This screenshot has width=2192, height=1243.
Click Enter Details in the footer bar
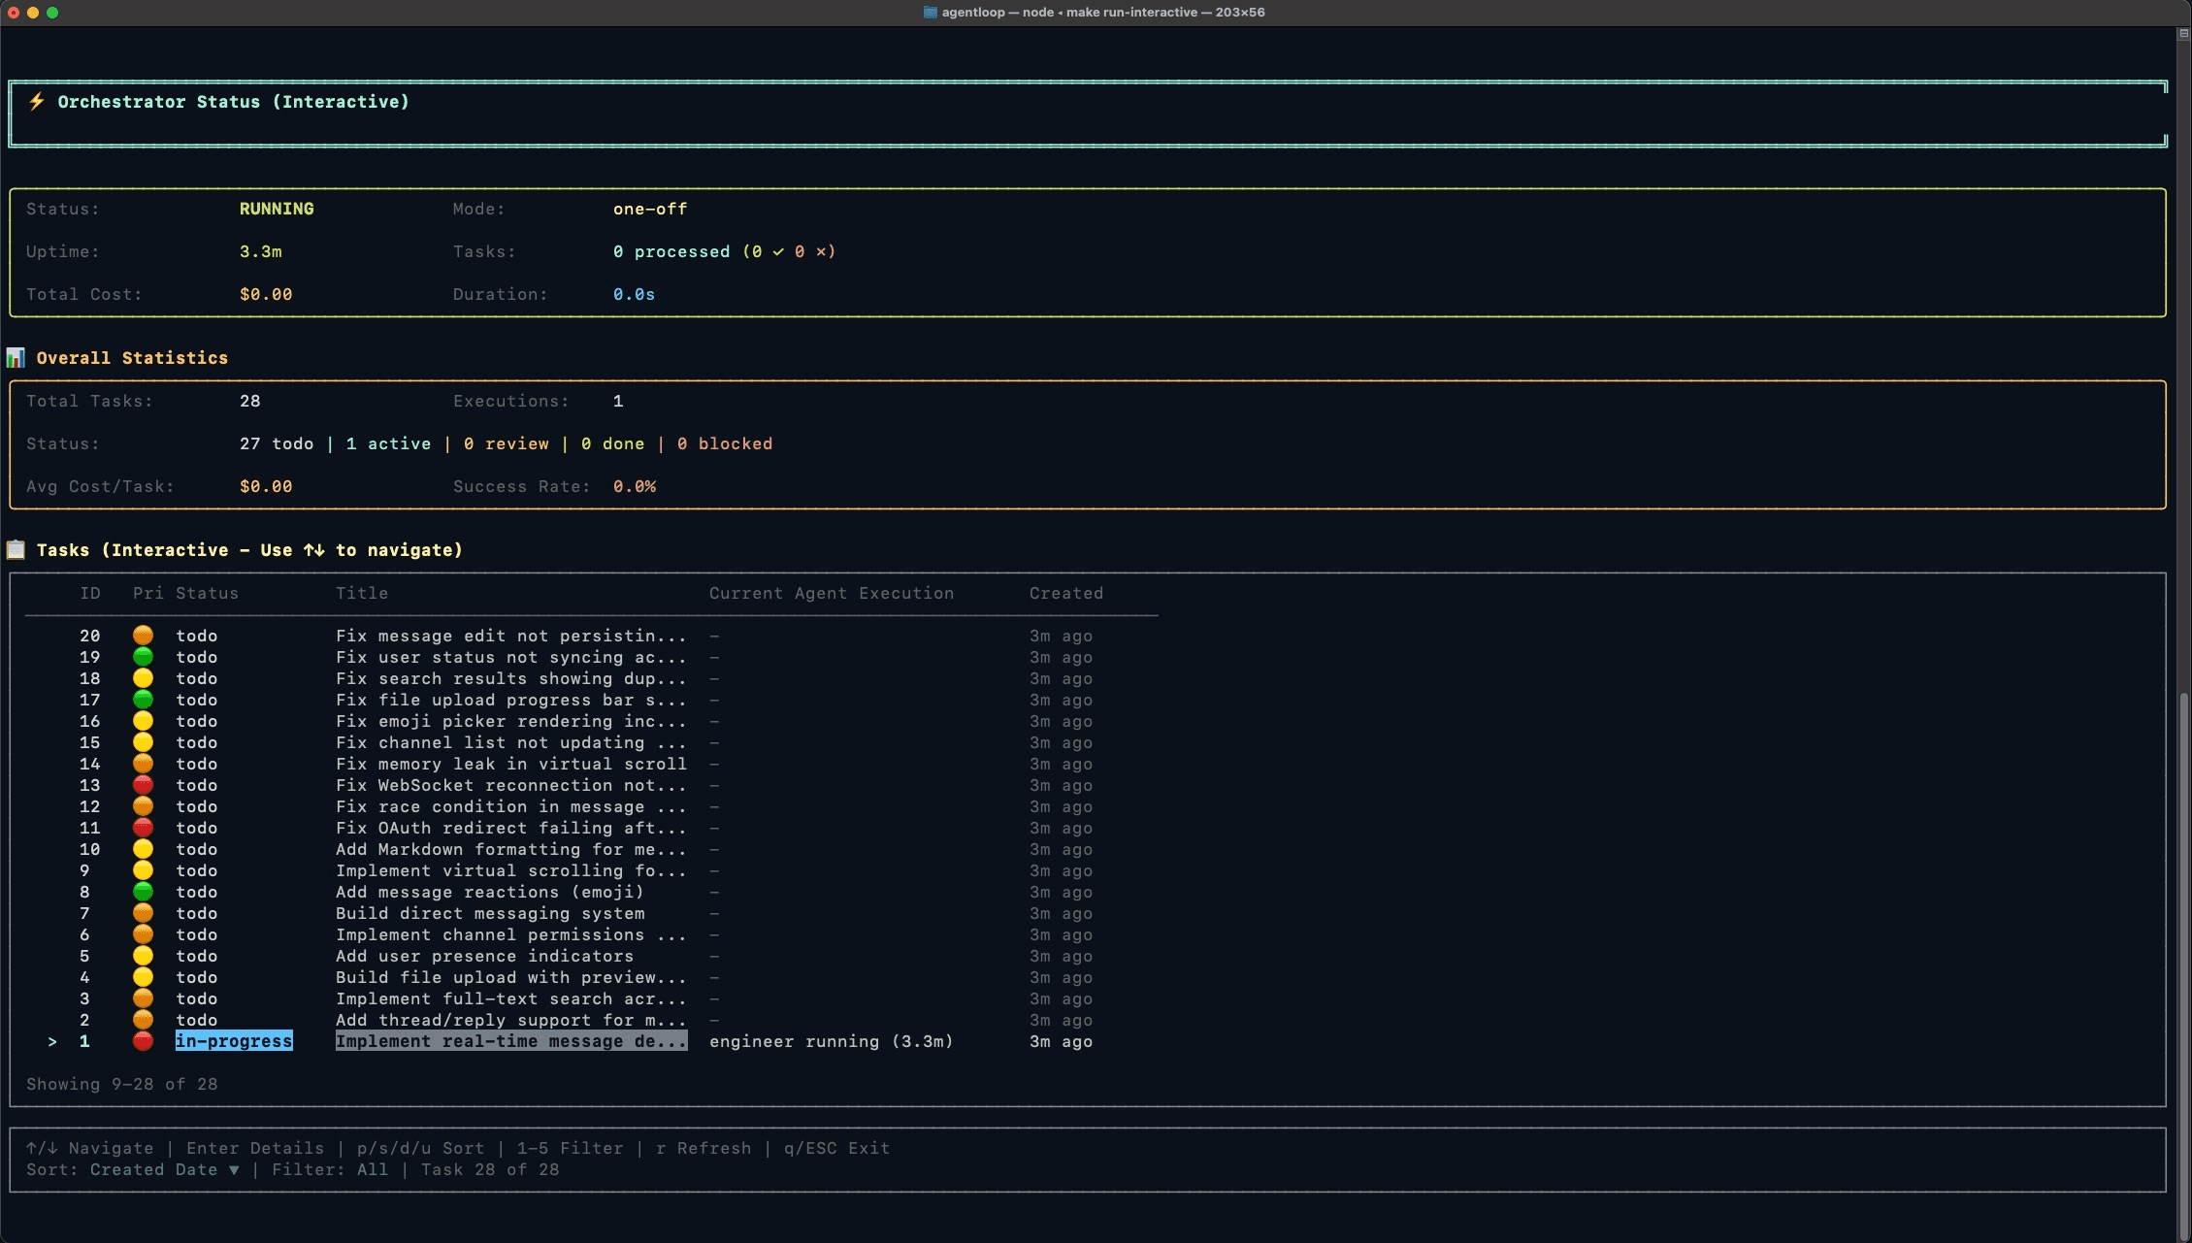(255, 1148)
